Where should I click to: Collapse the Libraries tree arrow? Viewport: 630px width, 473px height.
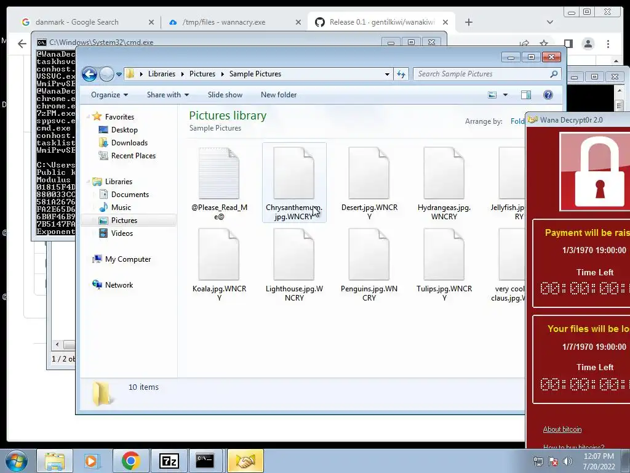[88, 182]
